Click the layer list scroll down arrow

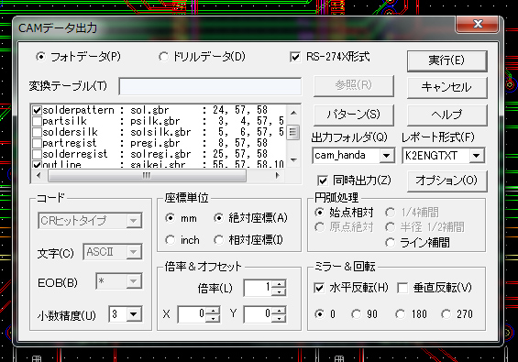pyautogui.click(x=293, y=160)
